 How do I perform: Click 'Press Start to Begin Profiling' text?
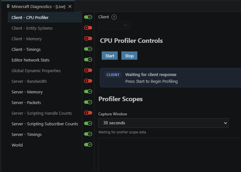pyautogui.click(x=151, y=81)
